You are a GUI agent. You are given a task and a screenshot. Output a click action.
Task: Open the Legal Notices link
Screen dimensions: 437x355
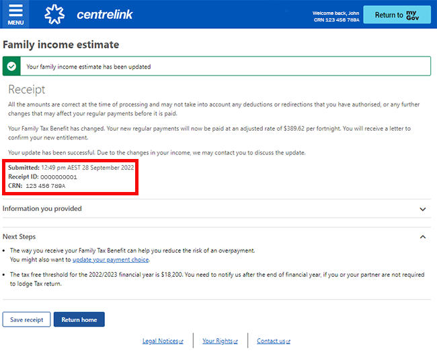[x=160, y=341]
